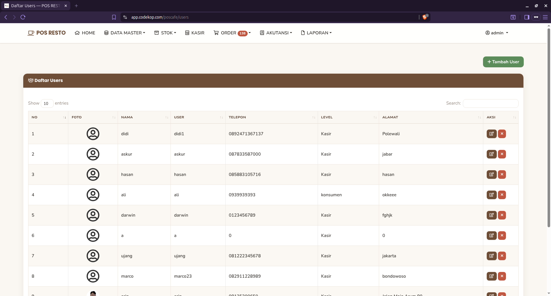Click phone number 081222345678
The height and width of the screenshot is (296, 551).
[245, 256]
